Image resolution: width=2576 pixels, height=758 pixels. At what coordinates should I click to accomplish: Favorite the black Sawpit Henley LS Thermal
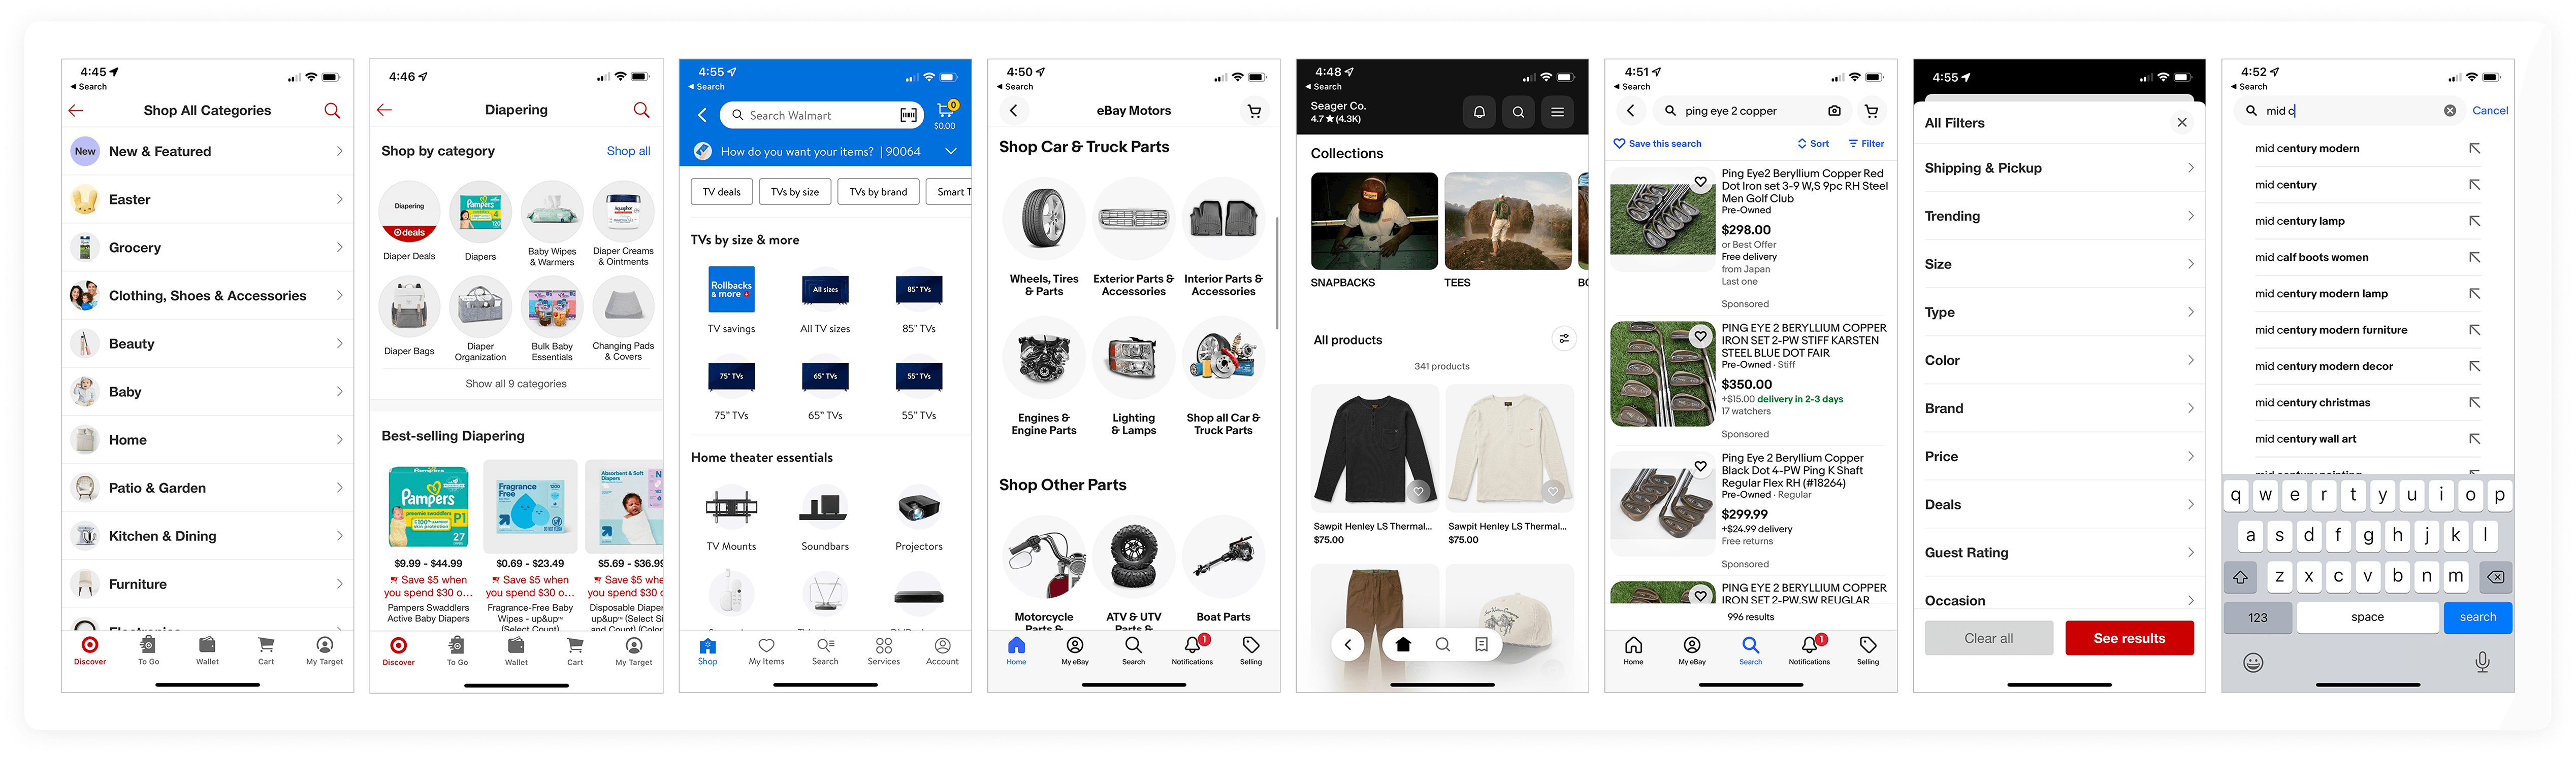1418,491
